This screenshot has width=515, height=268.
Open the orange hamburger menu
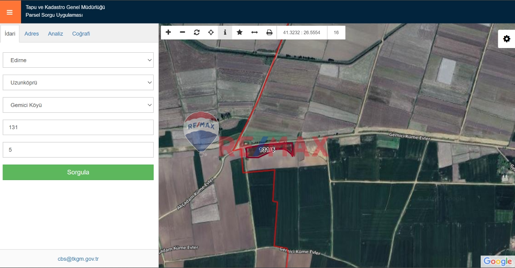10,12
